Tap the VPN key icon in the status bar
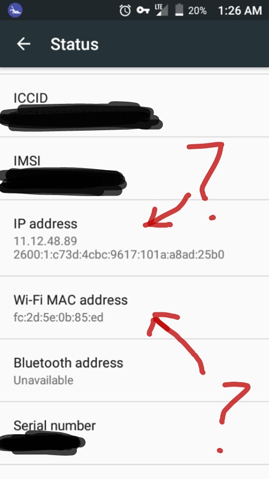Screen dimensions: 269x479 [x=143, y=10]
